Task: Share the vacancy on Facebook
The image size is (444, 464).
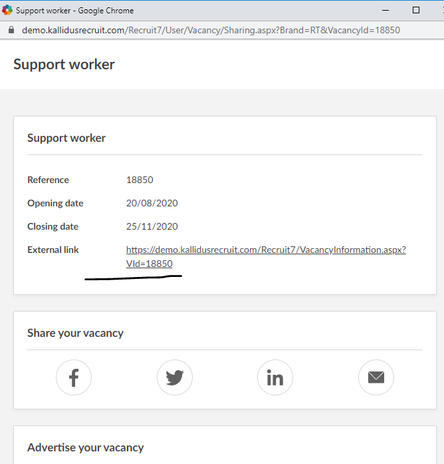Action: pyautogui.click(x=74, y=378)
